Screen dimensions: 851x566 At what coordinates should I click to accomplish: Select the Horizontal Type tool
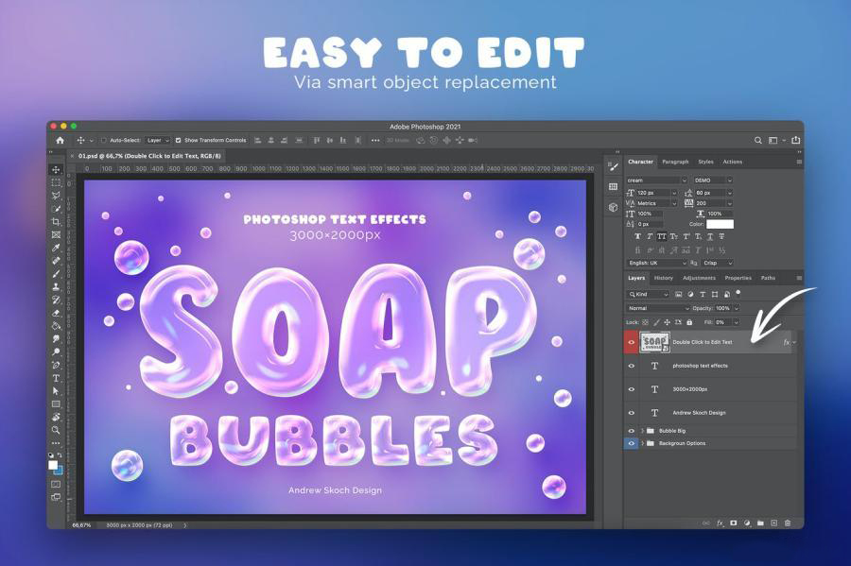(56, 378)
